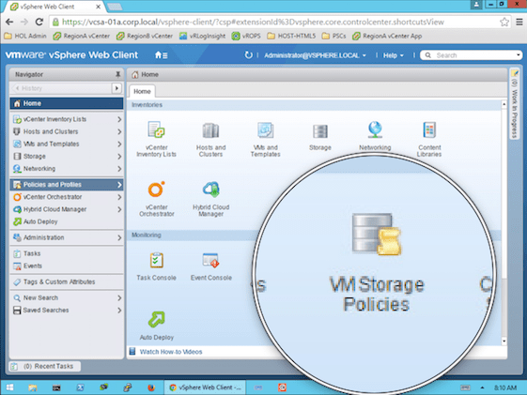The image size is (527, 395).
Task: Pin the Navigator panel
Action: point(117,74)
